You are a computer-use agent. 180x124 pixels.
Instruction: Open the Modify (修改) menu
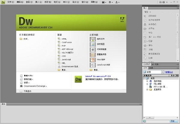48,2
